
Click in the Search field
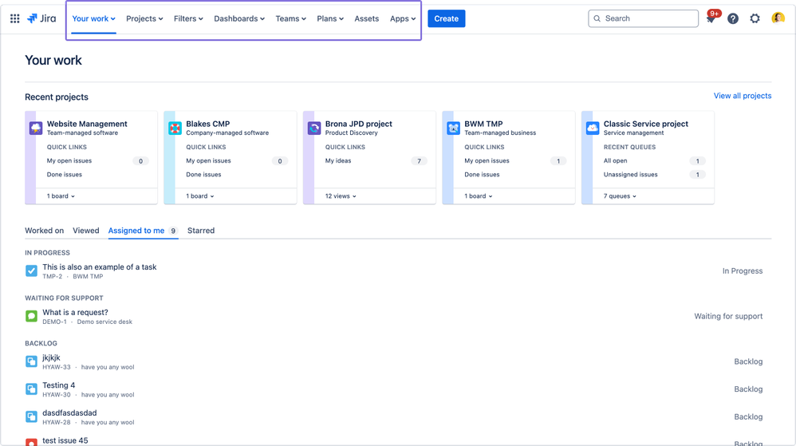click(x=643, y=18)
